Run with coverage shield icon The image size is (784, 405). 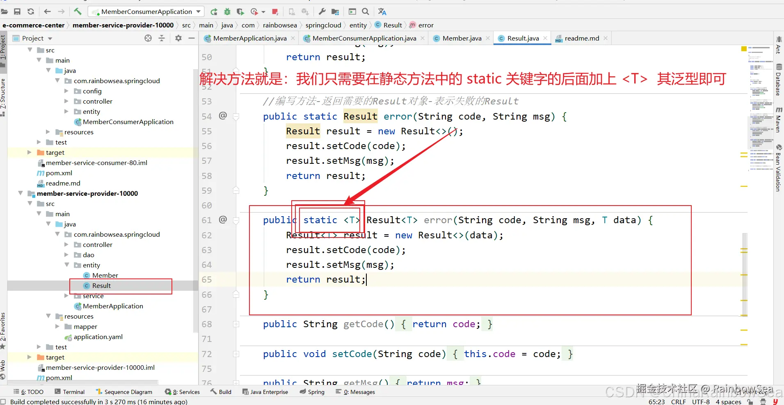pyautogui.click(x=240, y=11)
